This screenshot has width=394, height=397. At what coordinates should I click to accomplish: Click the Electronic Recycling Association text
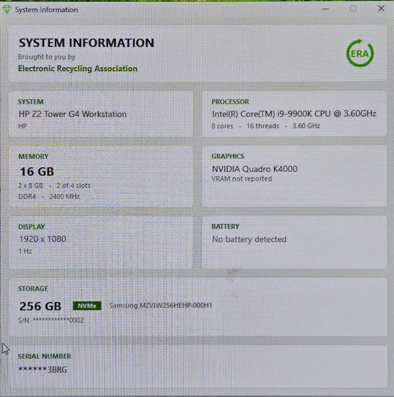point(78,69)
